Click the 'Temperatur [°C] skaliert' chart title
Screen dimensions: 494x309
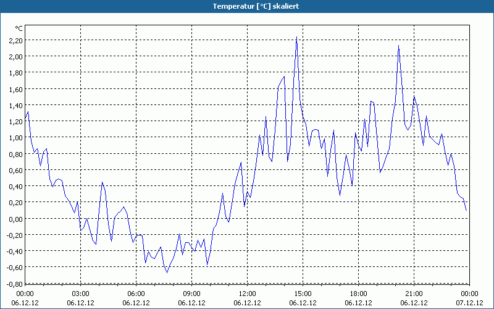256,6
